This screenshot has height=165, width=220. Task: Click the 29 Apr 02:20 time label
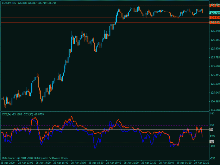click(x=202, y=163)
